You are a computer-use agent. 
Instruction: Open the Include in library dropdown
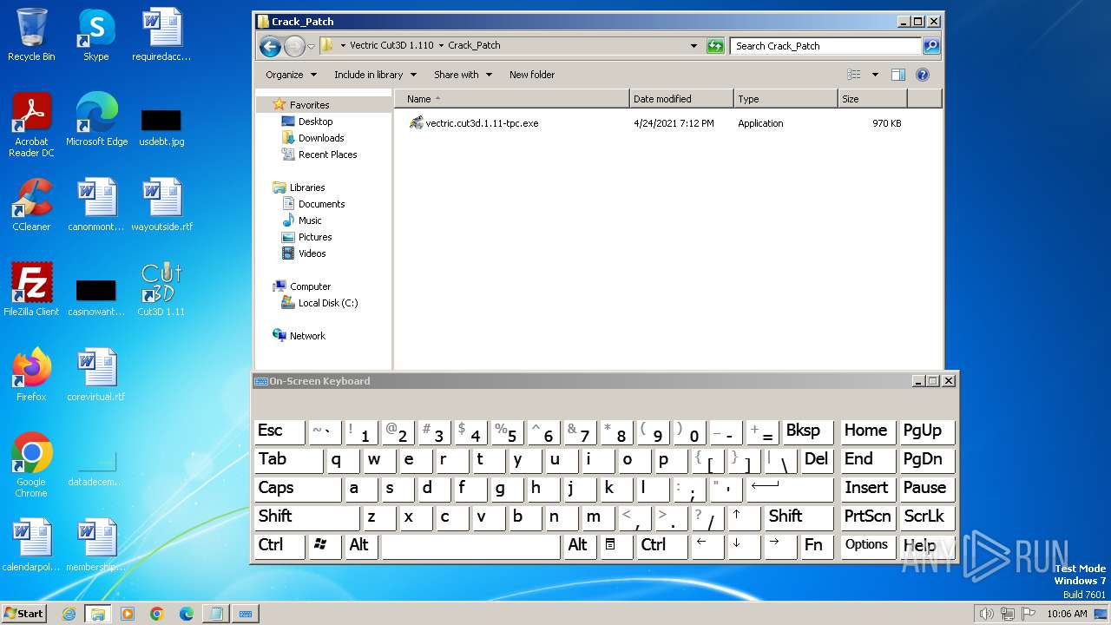coord(375,75)
